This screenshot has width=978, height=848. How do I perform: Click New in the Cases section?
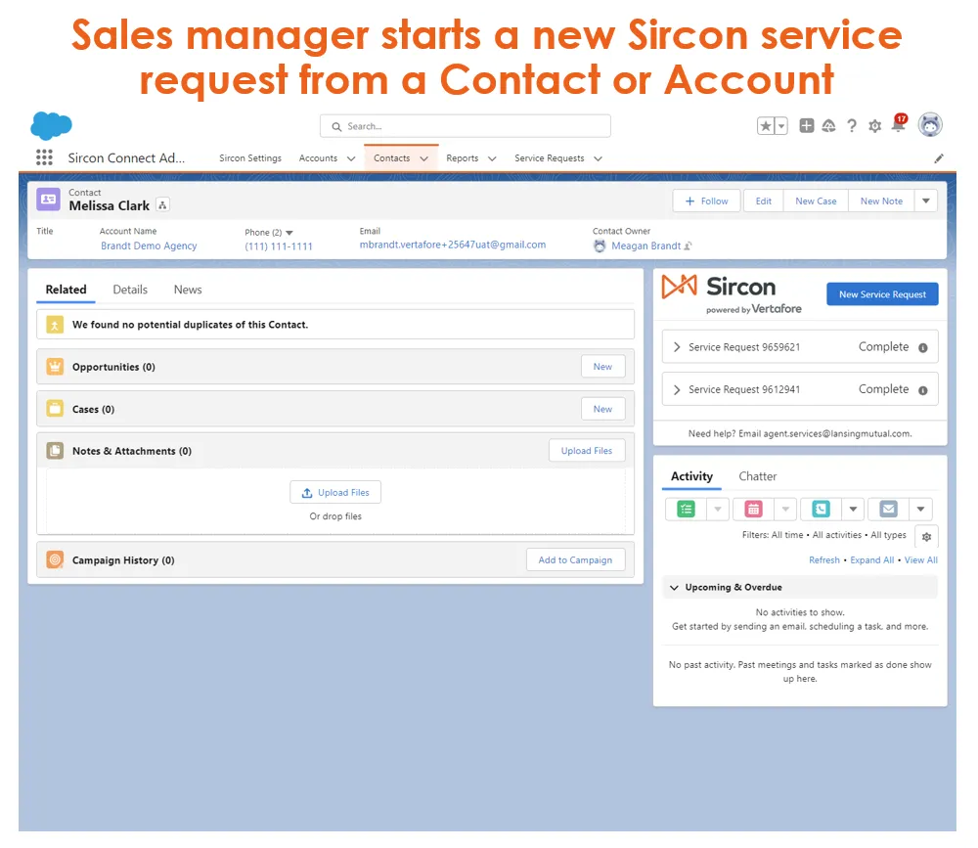[x=602, y=409]
